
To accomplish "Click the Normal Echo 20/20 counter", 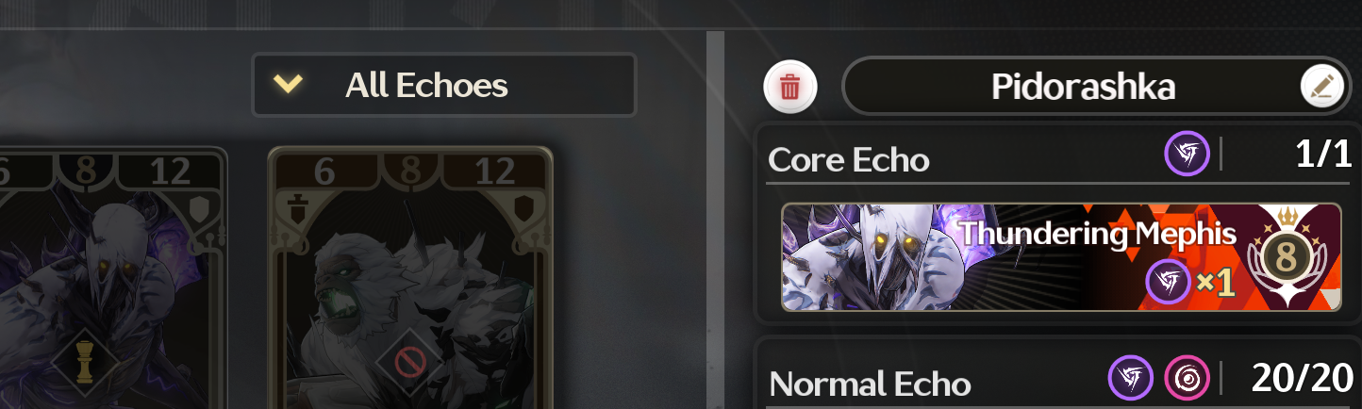I will [1302, 378].
